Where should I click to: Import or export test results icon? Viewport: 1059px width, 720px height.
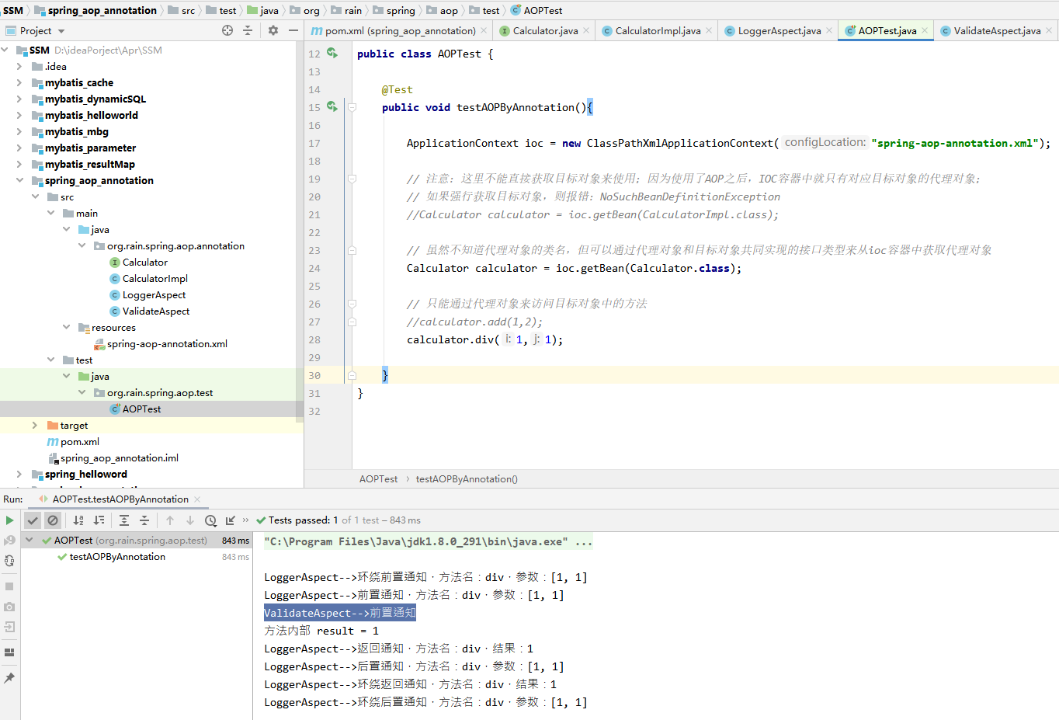click(x=231, y=520)
